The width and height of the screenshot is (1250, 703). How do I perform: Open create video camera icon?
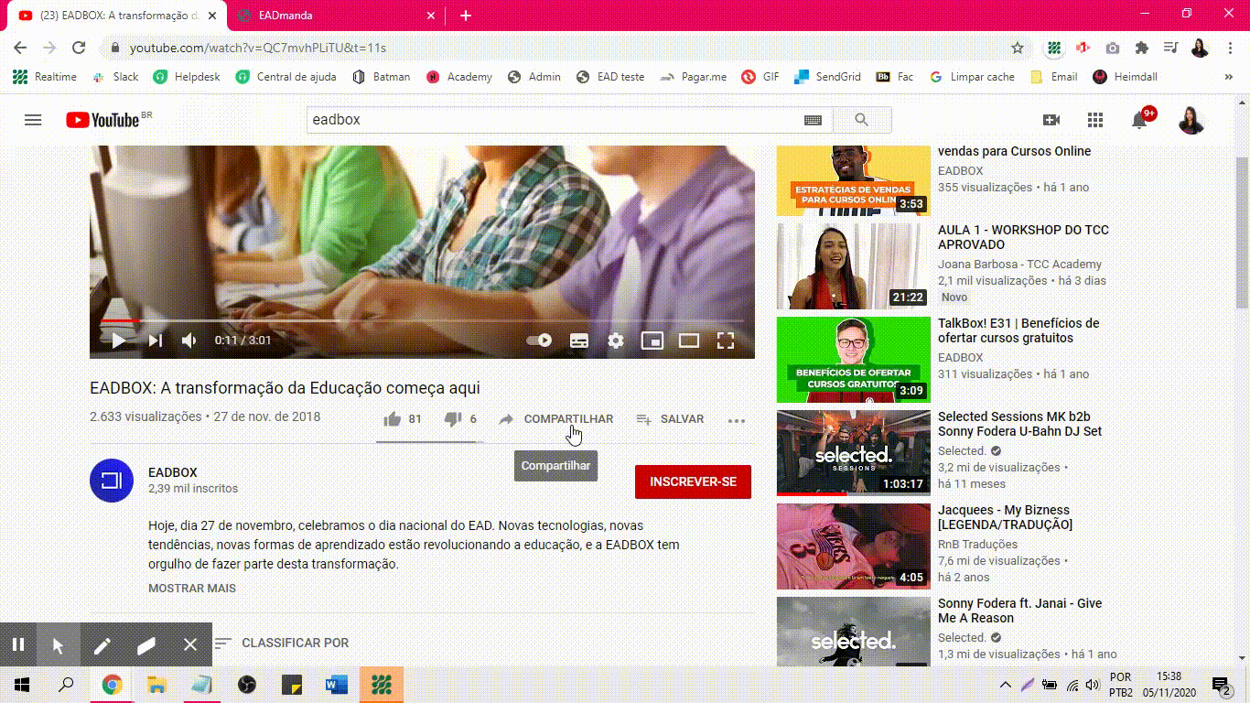(1051, 120)
